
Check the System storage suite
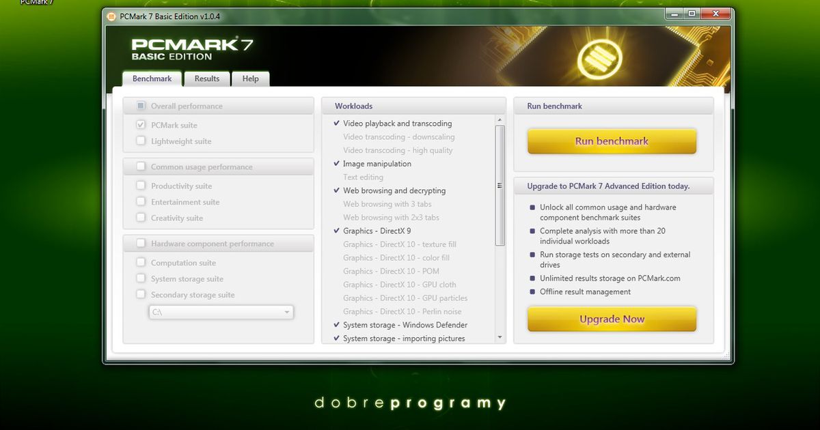[x=141, y=278]
